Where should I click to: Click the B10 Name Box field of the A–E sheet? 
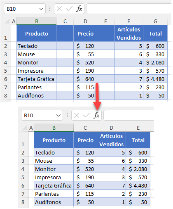(42, 115)
